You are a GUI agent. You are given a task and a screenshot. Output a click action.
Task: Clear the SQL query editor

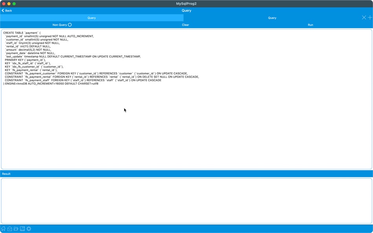pyautogui.click(x=185, y=24)
